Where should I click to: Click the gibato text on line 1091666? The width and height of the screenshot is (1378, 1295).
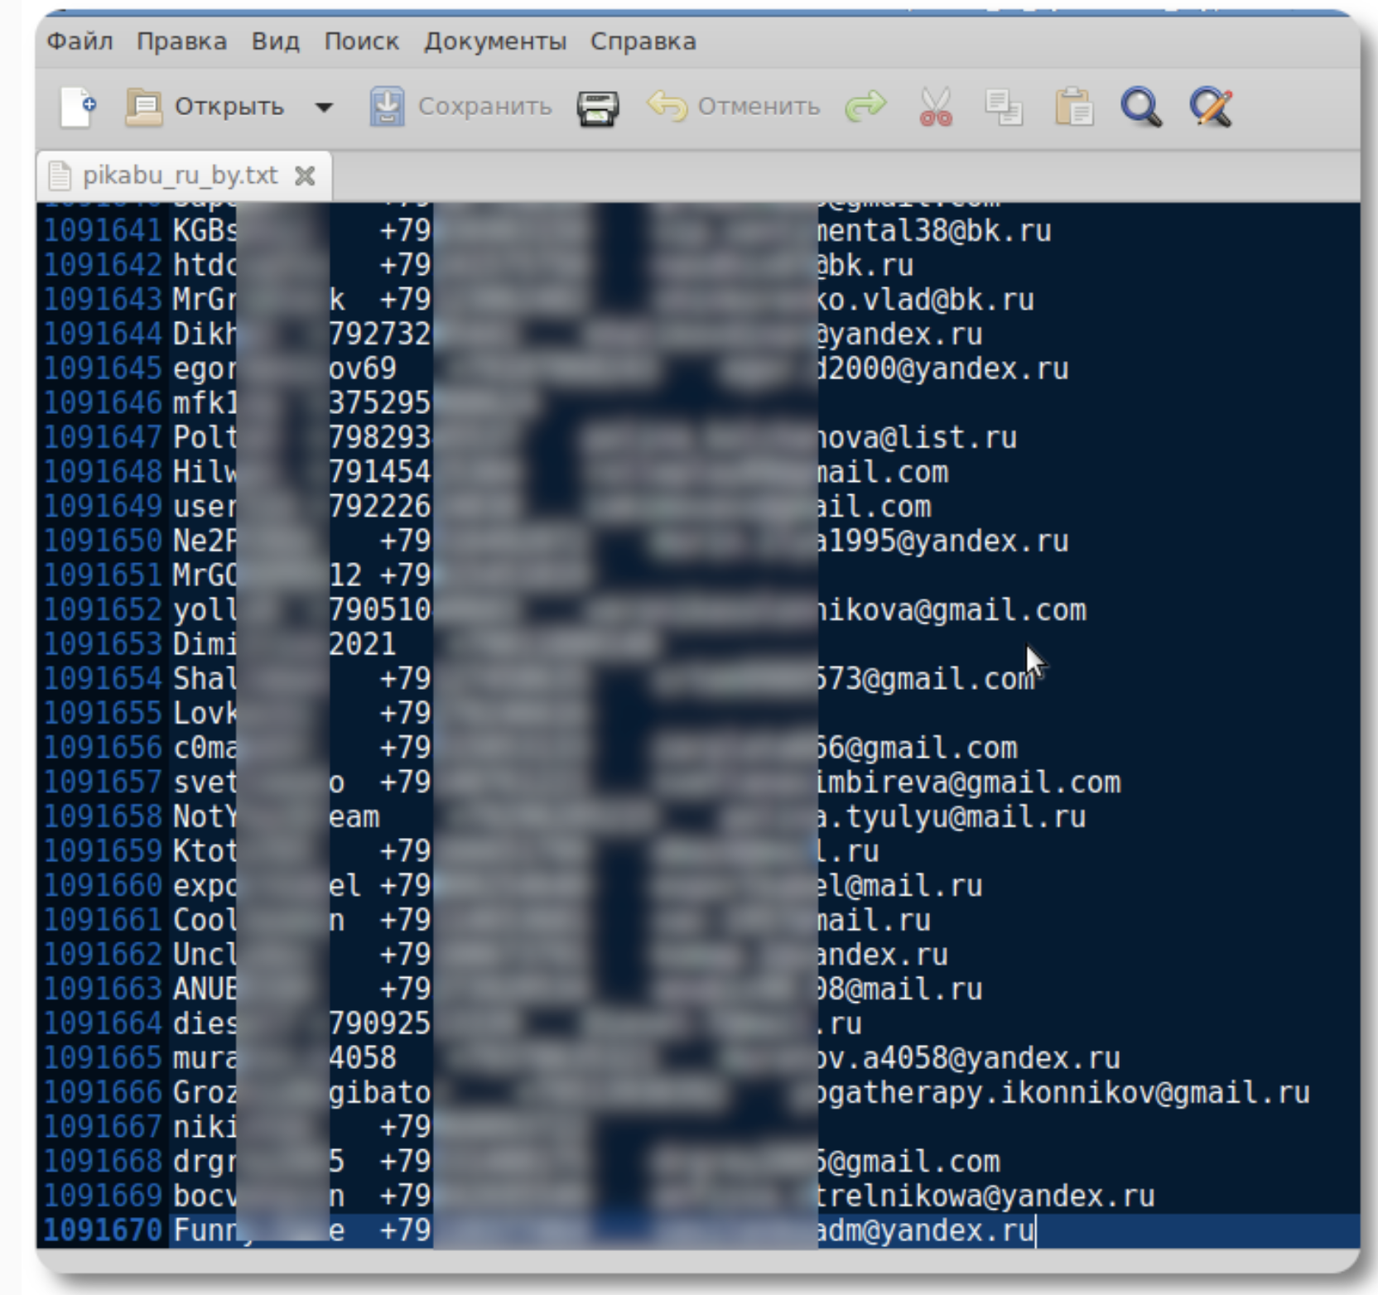(380, 1093)
